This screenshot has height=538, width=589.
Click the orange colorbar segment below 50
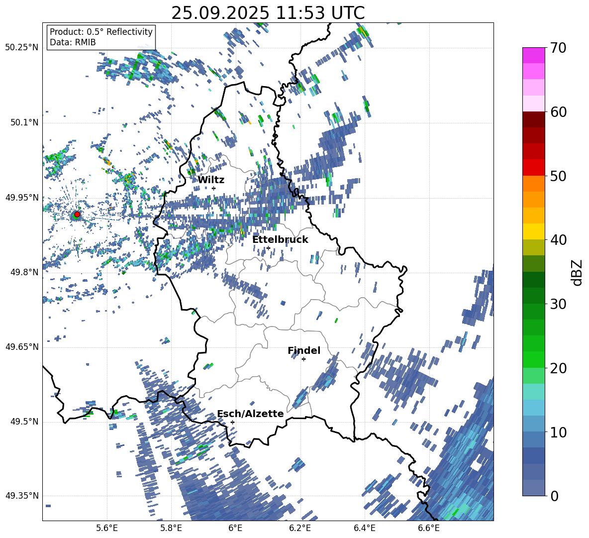point(533,184)
